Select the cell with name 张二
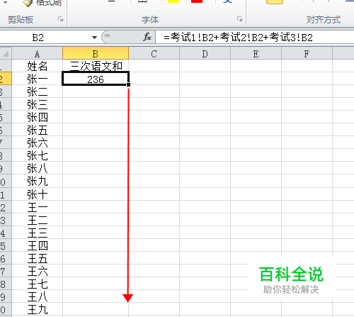 click(x=37, y=91)
